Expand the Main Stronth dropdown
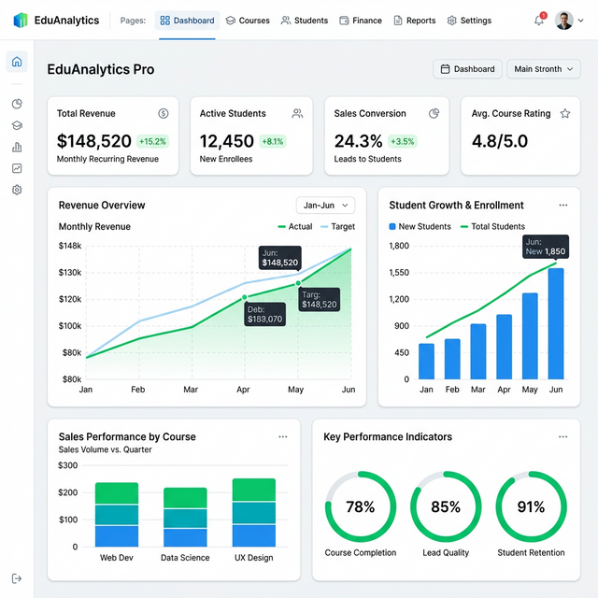The width and height of the screenshot is (598, 598). 543,69
